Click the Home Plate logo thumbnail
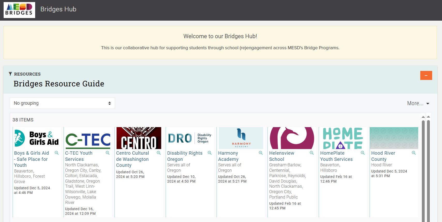 343,138
